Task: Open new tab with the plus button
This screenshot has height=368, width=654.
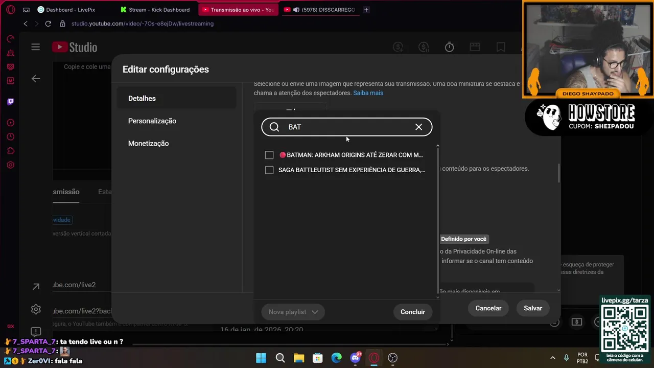Action: (x=366, y=10)
